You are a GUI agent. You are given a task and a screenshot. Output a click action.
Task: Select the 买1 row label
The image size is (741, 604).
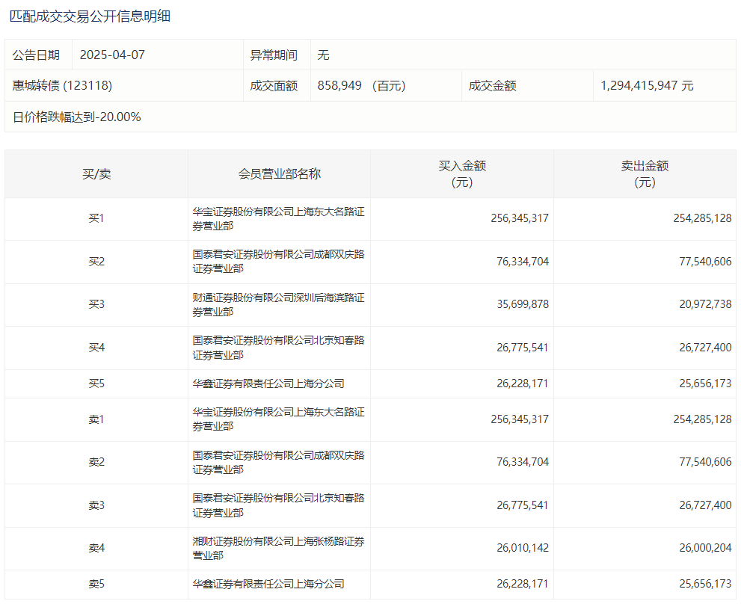[x=96, y=218]
